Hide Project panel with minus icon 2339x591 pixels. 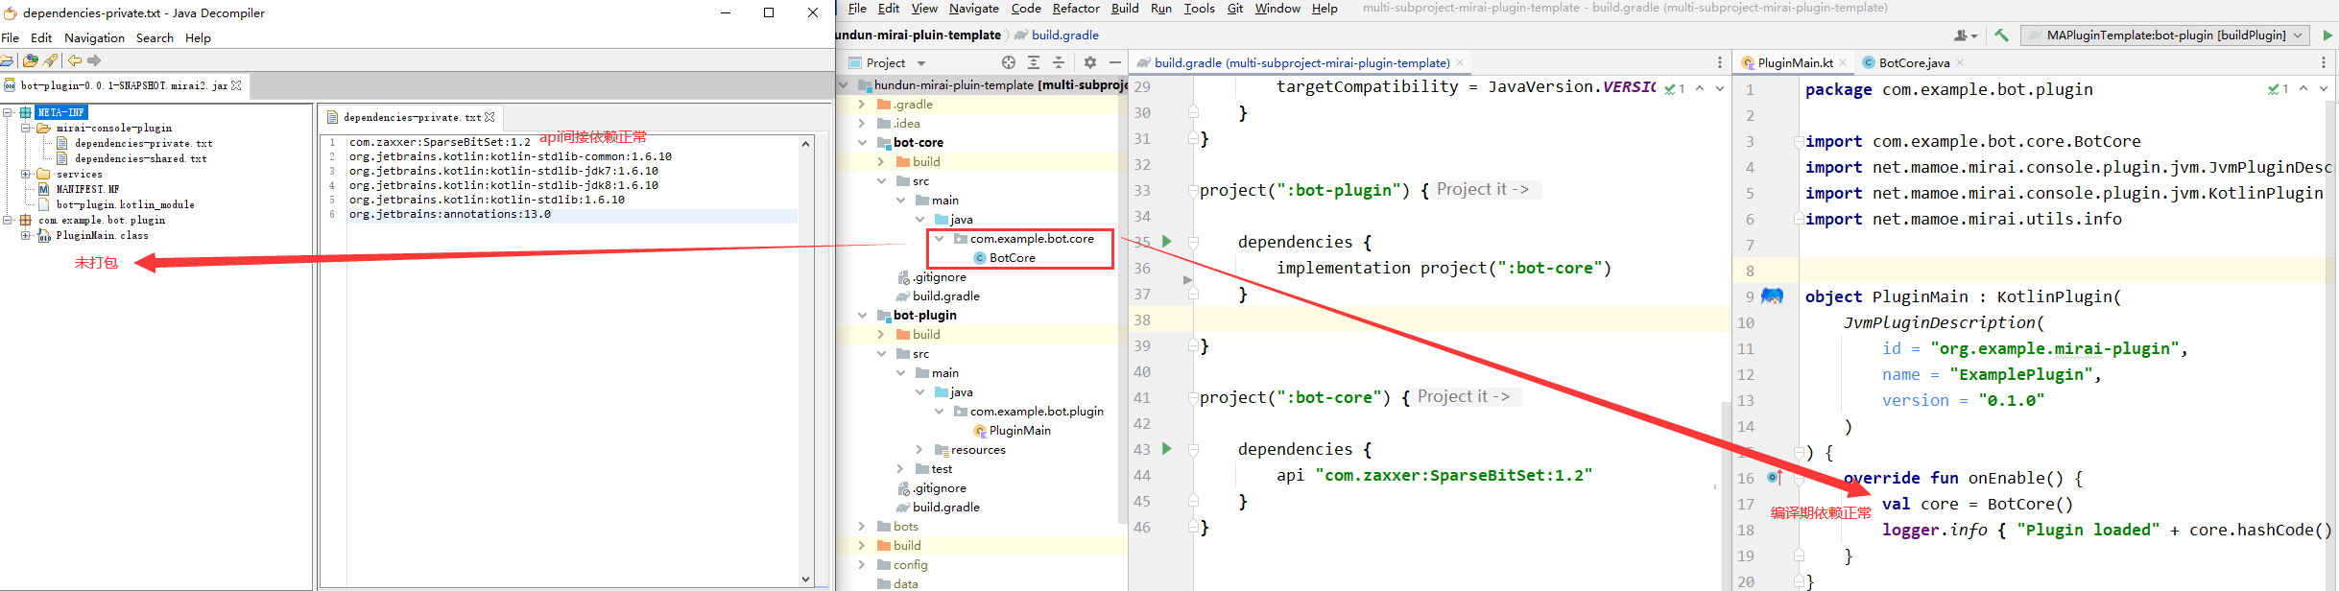pos(1115,62)
